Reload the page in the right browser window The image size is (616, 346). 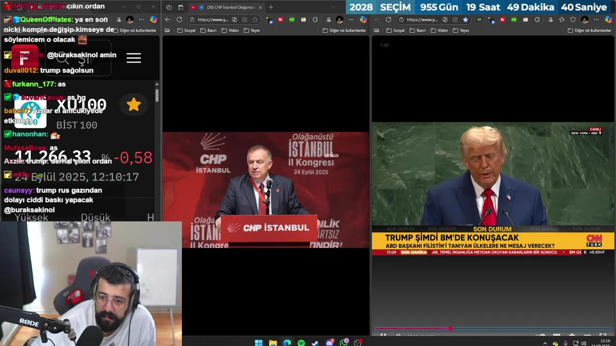[x=388, y=20]
